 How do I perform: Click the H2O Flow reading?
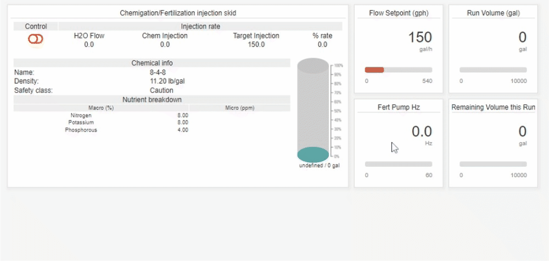89,44
